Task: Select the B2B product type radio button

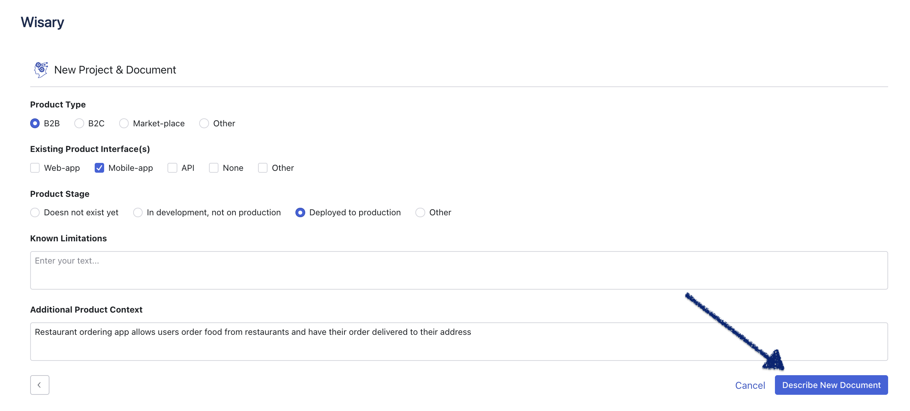Action: coord(35,123)
